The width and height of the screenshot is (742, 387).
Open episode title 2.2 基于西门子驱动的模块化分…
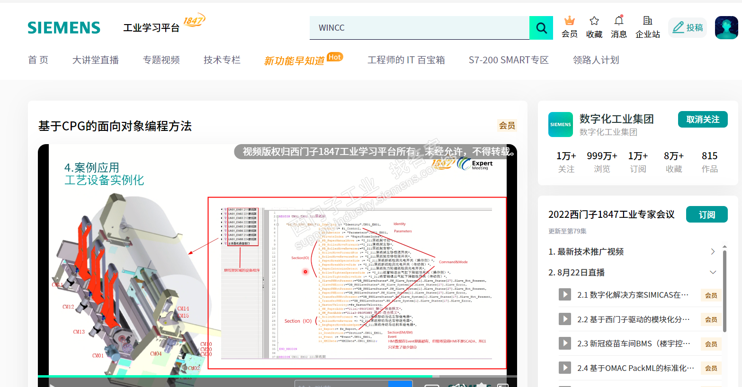[x=633, y=319]
